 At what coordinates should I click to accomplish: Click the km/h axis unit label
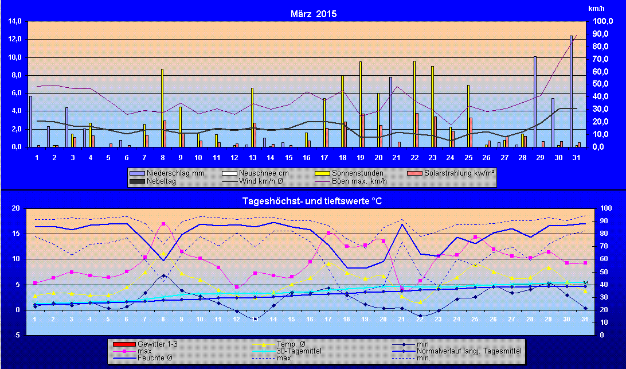click(x=596, y=9)
